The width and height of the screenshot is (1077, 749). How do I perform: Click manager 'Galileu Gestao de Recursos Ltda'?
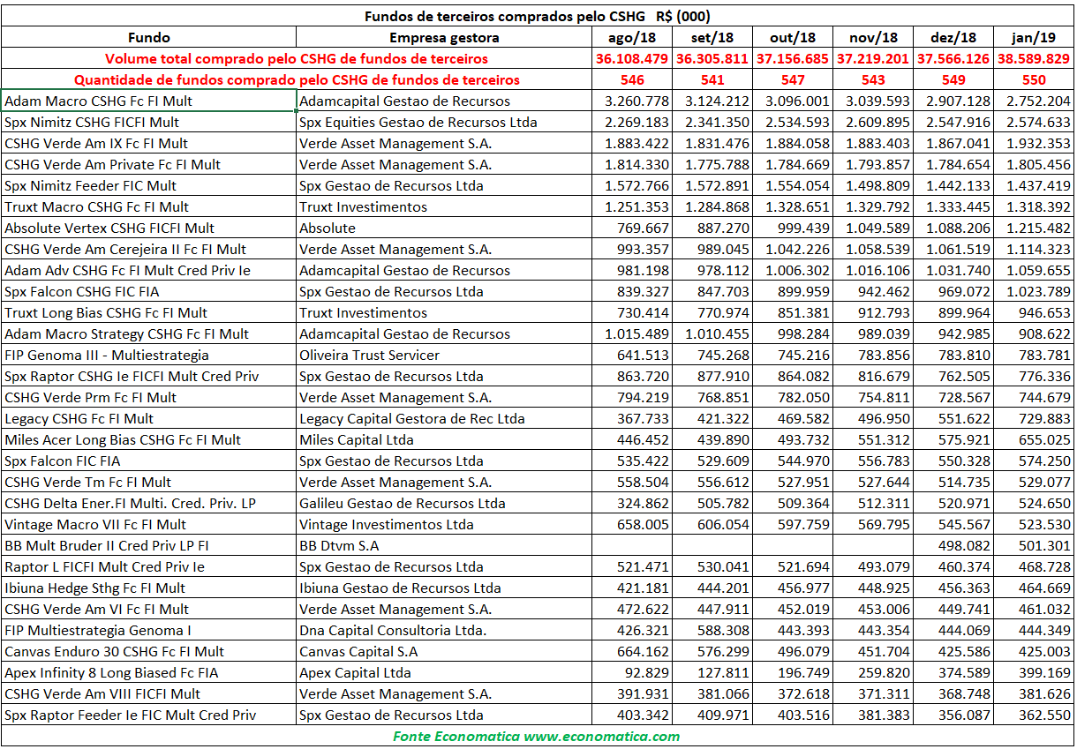click(x=444, y=504)
